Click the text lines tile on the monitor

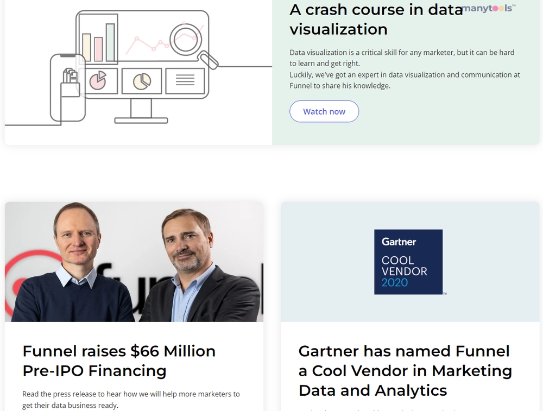coord(185,81)
